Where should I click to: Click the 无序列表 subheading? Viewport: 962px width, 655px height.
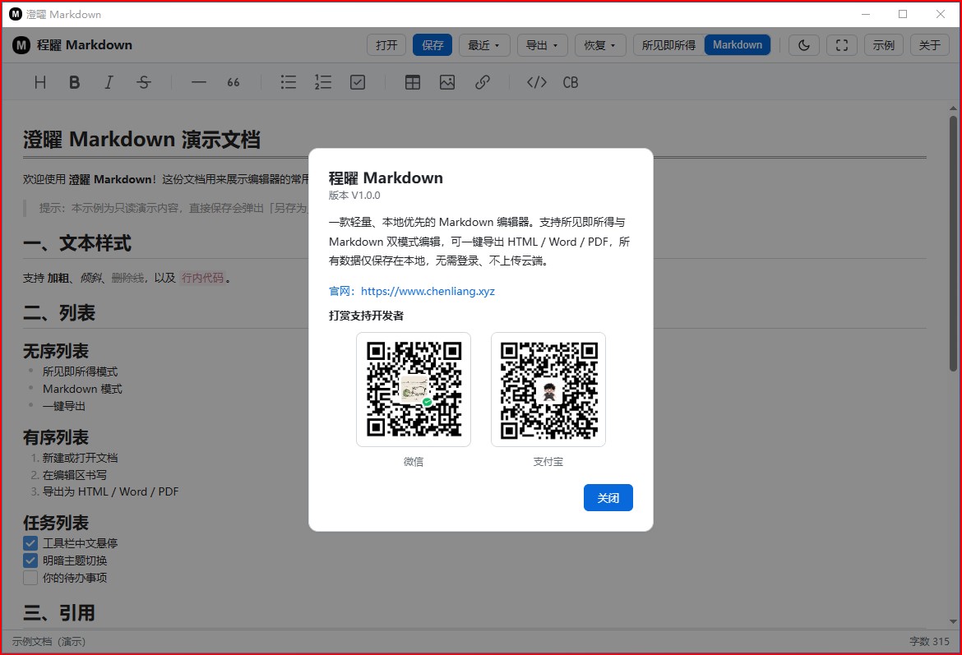(56, 352)
